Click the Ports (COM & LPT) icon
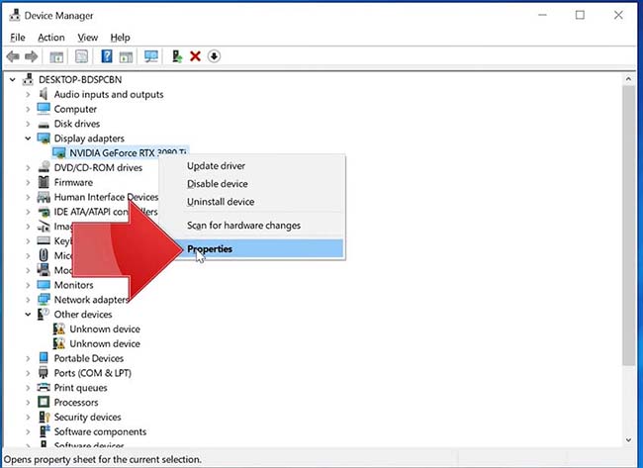Screen dimensions: 643x468 point(44,372)
